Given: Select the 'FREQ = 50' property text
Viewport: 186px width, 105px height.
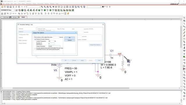Looking at the screenshot, I should [x=71, y=68].
